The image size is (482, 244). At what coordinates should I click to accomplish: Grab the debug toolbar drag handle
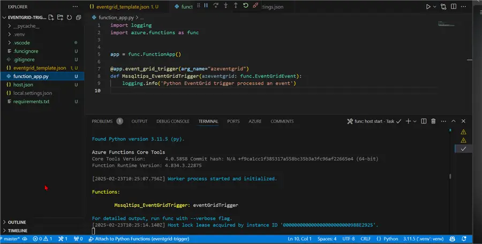point(199,5)
